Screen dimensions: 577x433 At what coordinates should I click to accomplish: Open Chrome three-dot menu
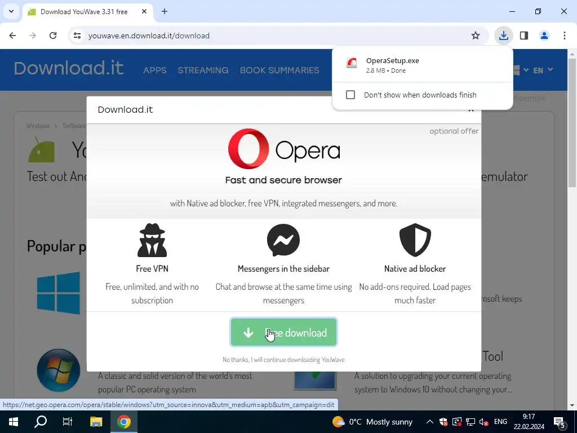(565, 36)
